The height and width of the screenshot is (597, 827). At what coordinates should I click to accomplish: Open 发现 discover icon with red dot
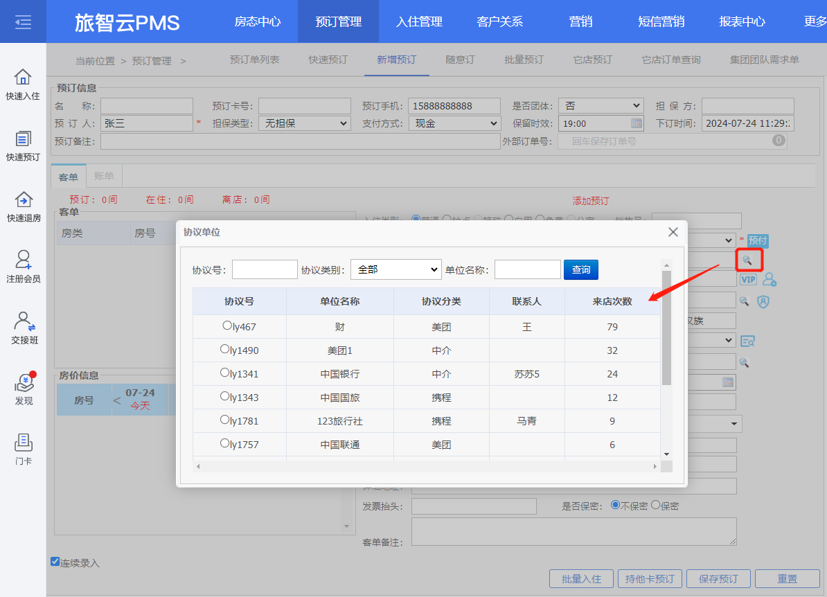(x=24, y=382)
